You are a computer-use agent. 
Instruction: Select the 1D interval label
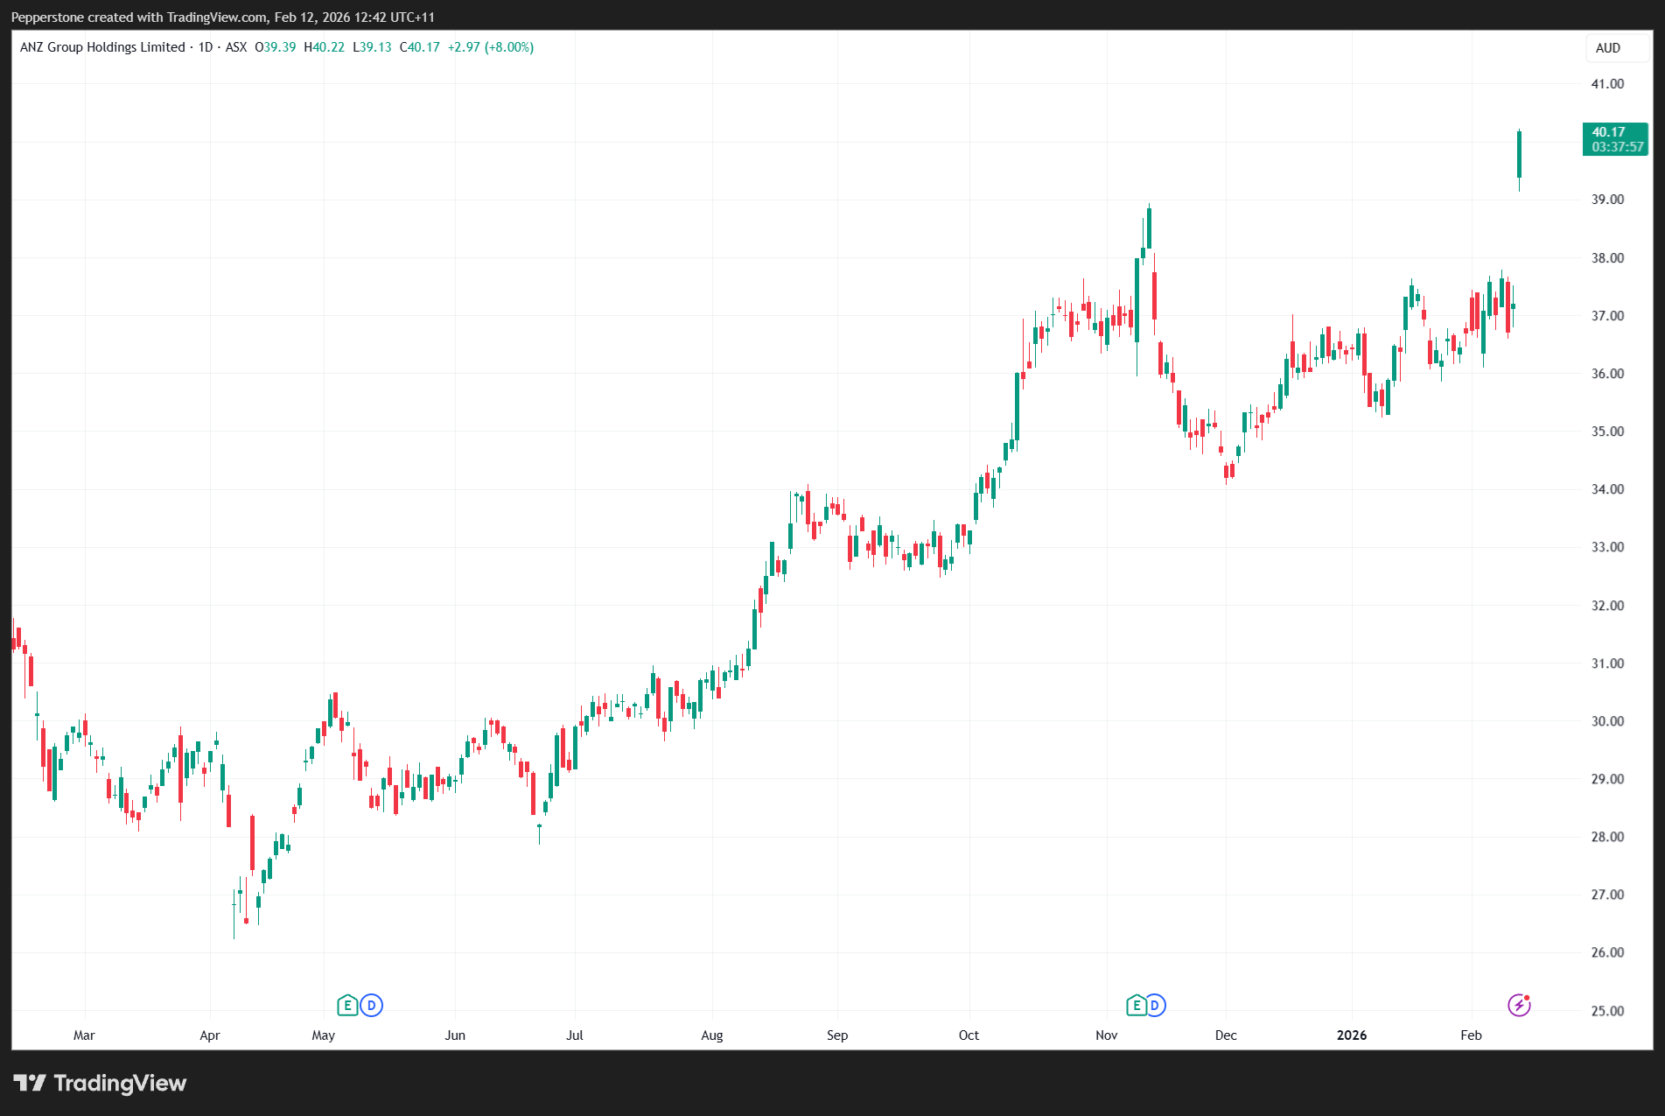206,47
